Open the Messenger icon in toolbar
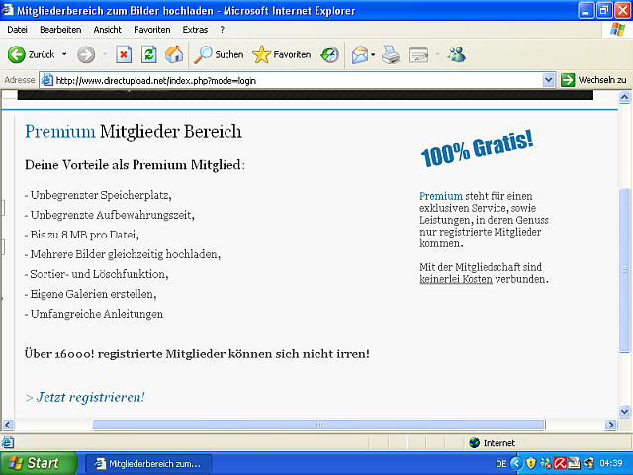The image size is (633, 475). pyautogui.click(x=456, y=54)
